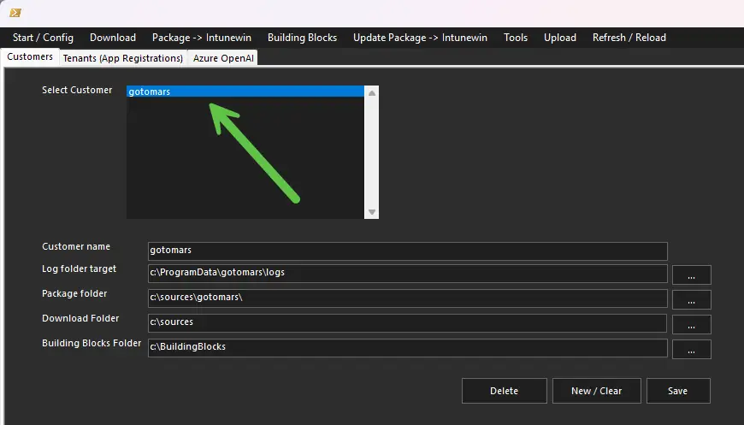Select gotomars in the customer list
This screenshot has width=744, height=425.
(149, 91)
